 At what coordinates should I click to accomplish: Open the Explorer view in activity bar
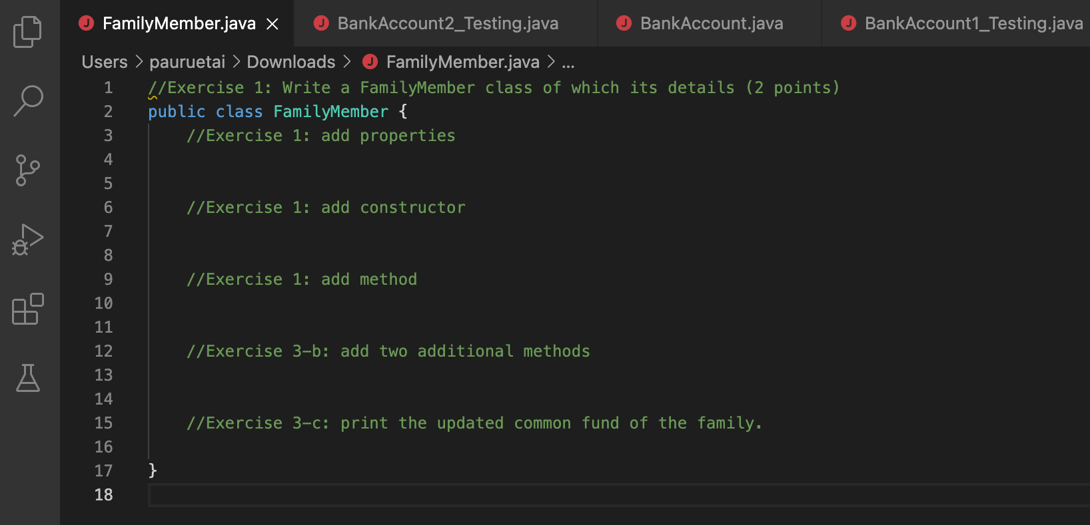coord(27,32)
